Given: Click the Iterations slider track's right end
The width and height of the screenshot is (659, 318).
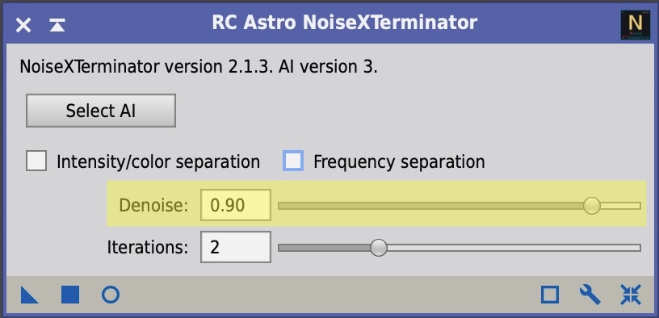Looking at the screenshot, I should point(635,248).
